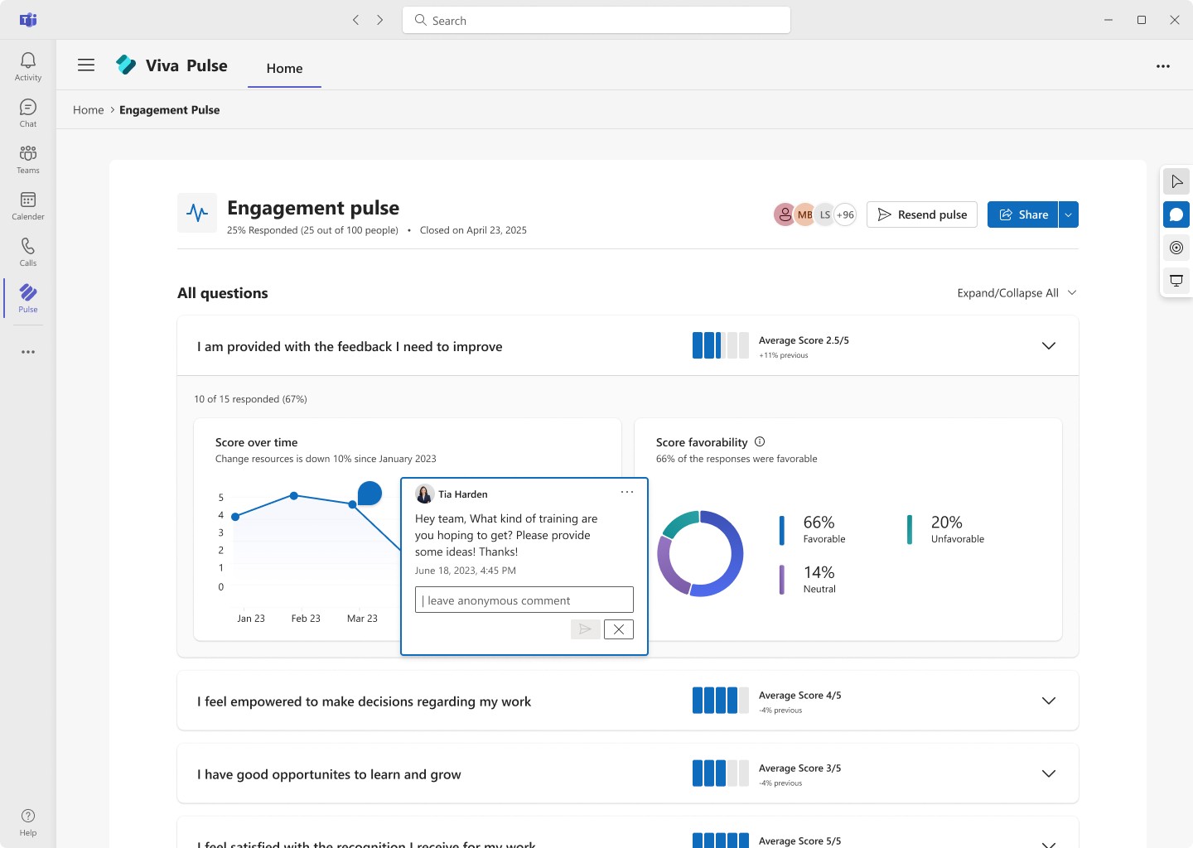
Task: Click the 66% Favorable legend
Action: (813, 530)
